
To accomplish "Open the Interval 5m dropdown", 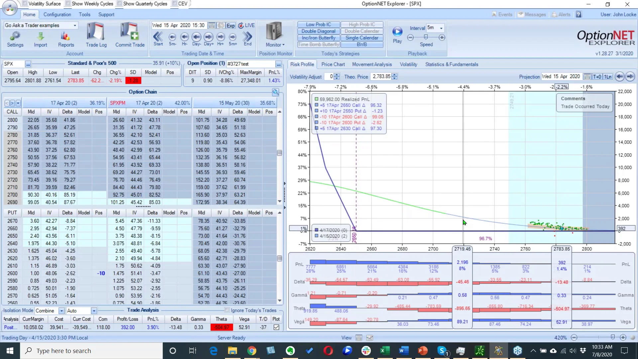I will [441, 28].
